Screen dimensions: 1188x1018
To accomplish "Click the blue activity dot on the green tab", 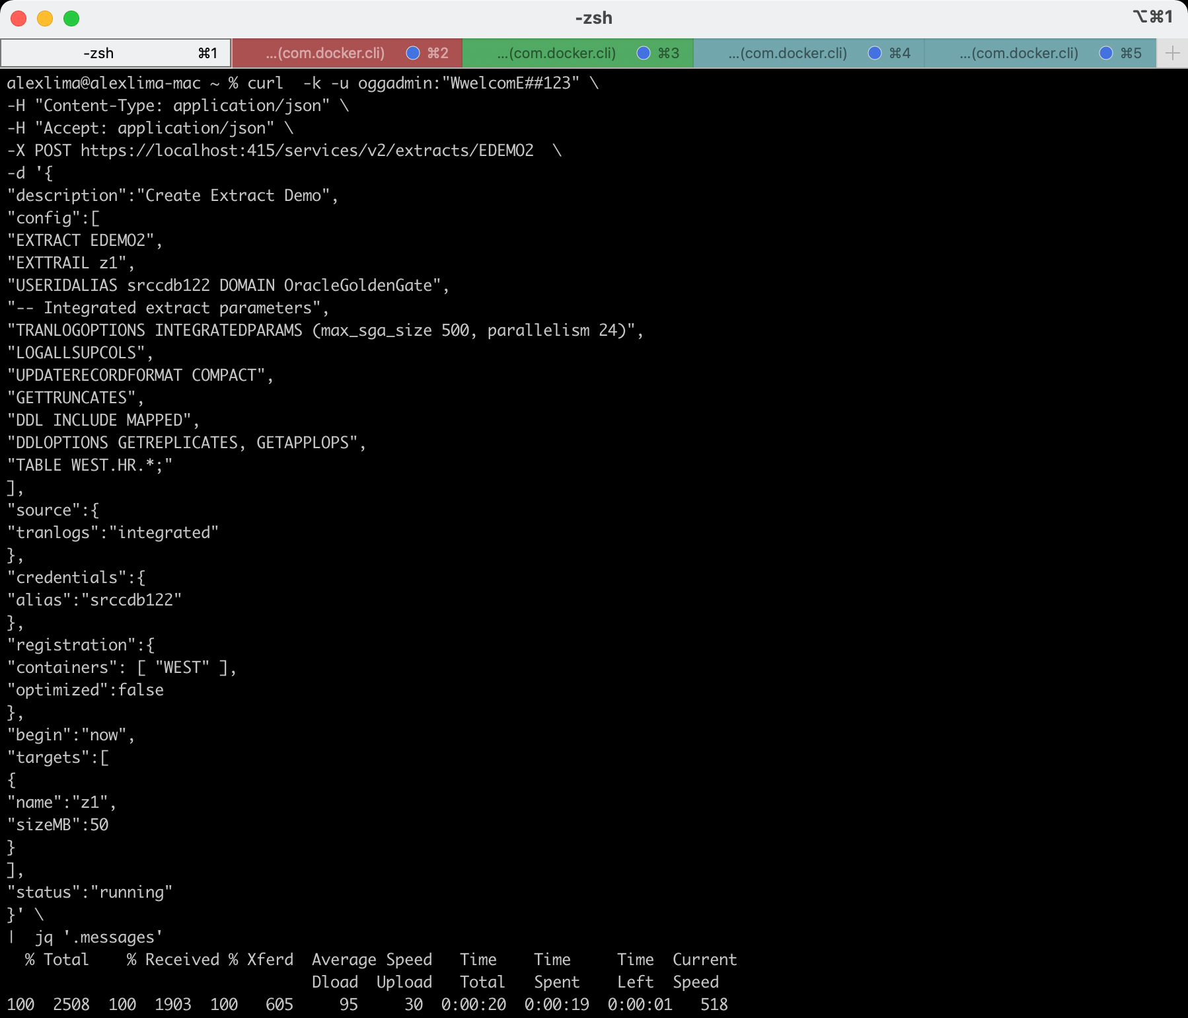I will pos(643,53).
